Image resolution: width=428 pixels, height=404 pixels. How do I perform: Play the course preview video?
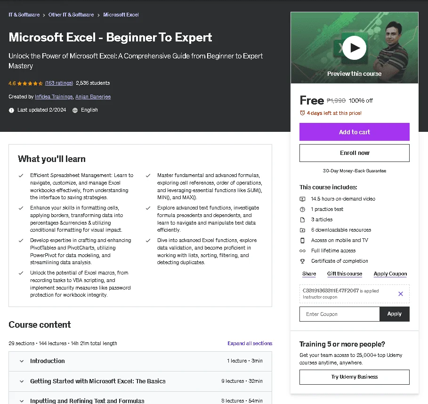[x=354, y=48]
